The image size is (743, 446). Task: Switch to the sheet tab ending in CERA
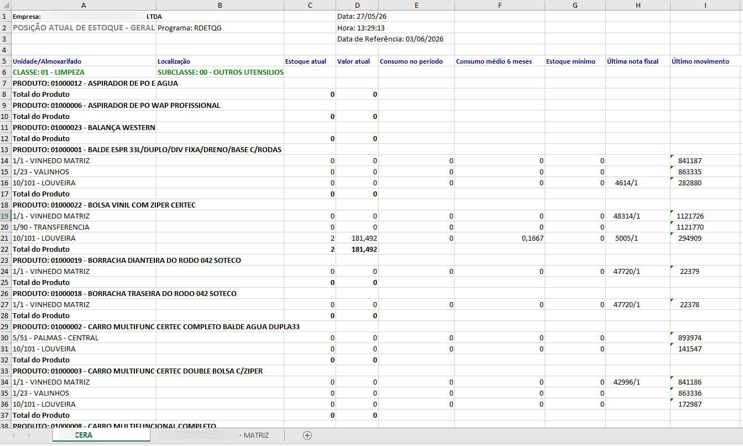point(101,435)
